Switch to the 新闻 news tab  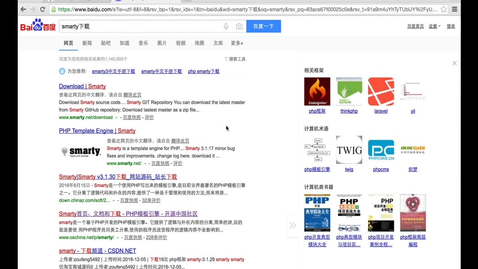click(x=87, y=43)
